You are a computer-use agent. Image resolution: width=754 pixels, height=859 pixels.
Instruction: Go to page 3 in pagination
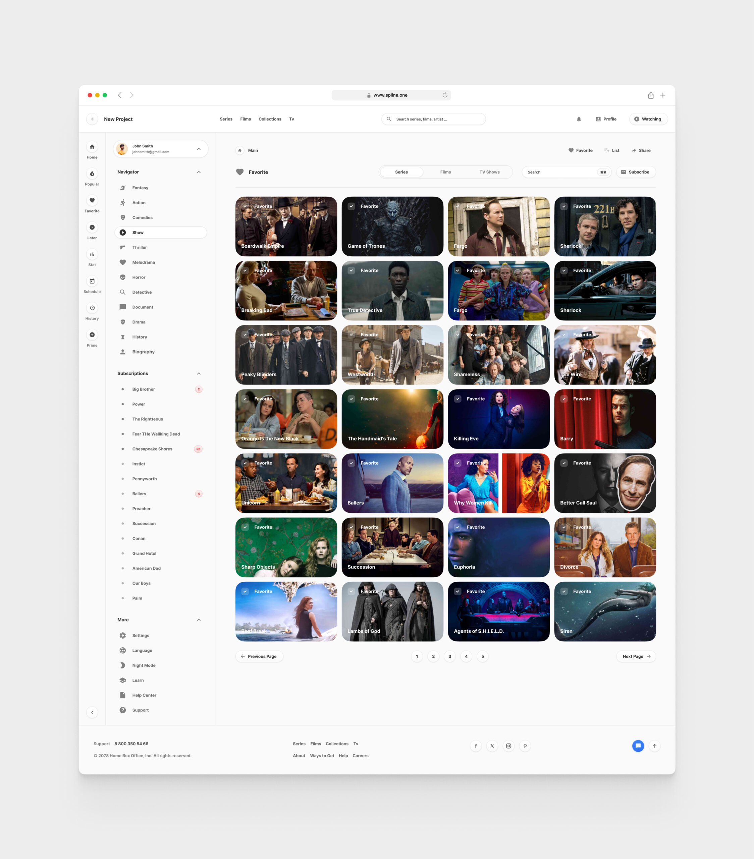coord(449,656)
